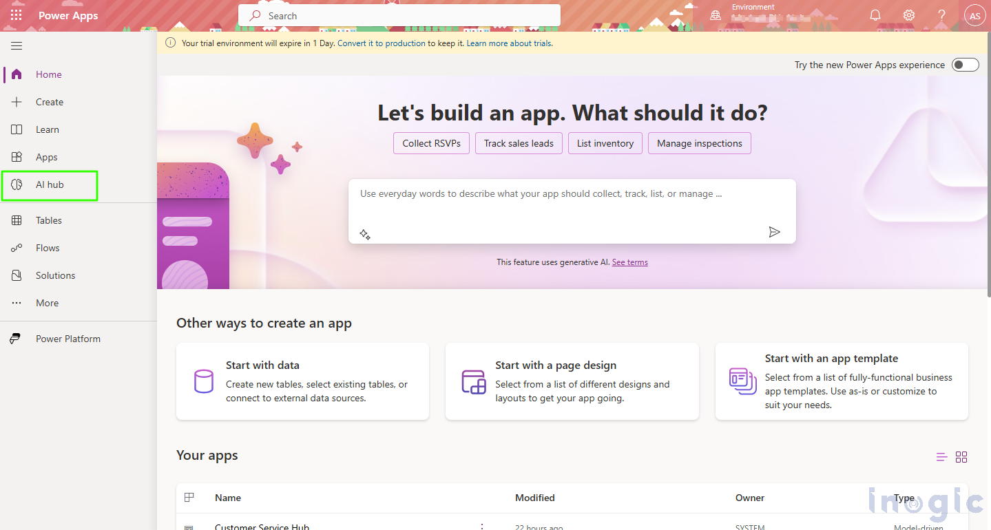Expand More in the left navigation
Screen dimensions: 991x530
[x=79, y=303]
